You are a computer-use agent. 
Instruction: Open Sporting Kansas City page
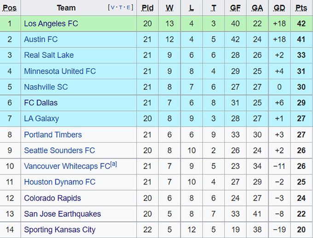click(x=60, y=230)
